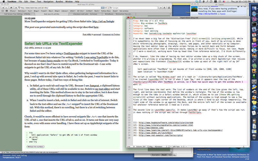Screen dimensions: 258x161
Task: Open the US flag input menu
Action: click(224, 2)
